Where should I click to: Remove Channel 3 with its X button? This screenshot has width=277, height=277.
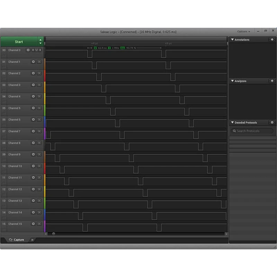tap(39, 85)
